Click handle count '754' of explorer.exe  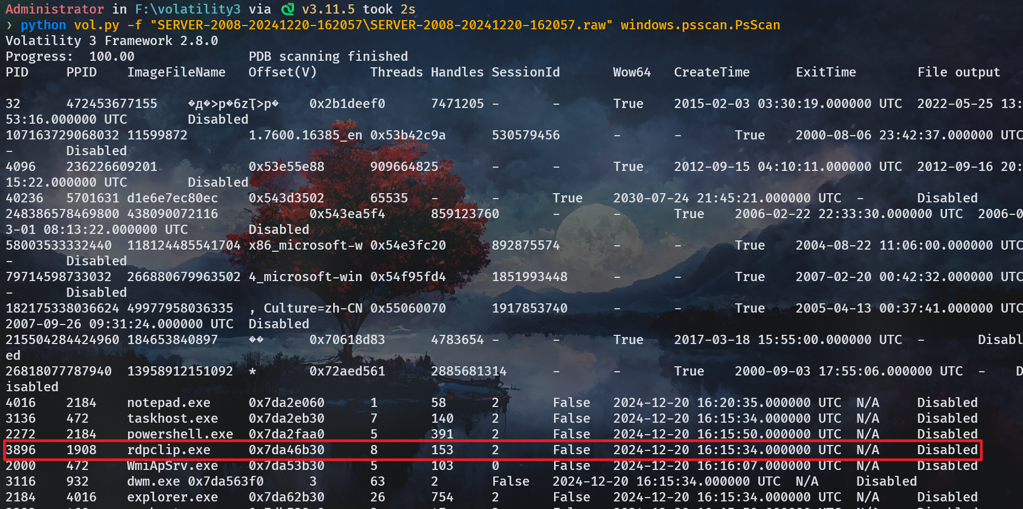tap(442, 497)
